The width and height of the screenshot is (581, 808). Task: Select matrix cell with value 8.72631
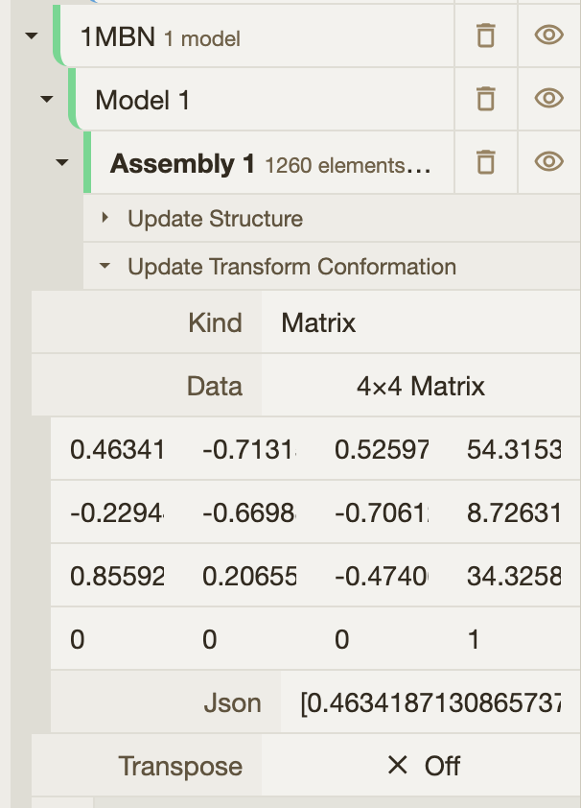coord(514,512)
